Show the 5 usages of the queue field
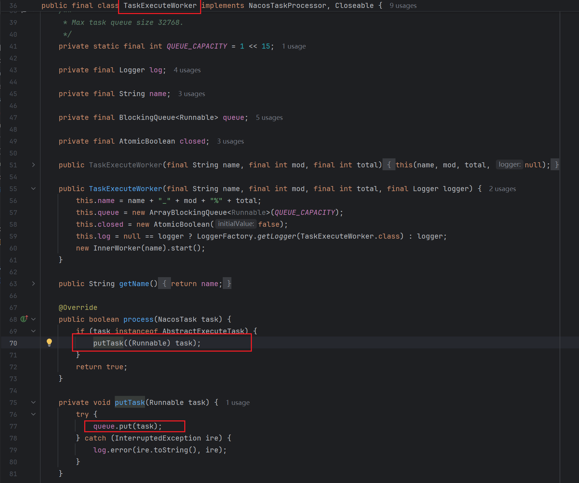This screenshot has width=579, height=483. [x=269, y=118]
